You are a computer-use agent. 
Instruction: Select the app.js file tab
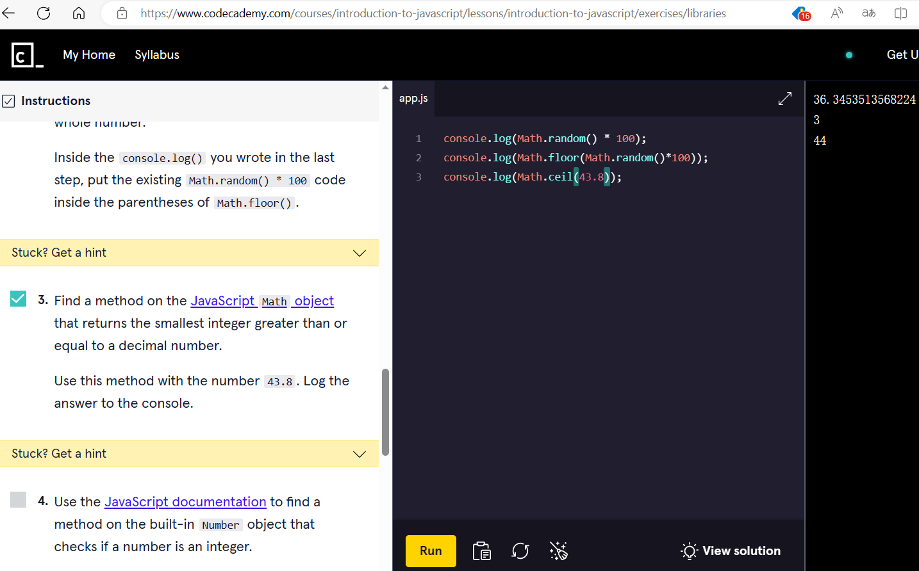pos(413,99)
